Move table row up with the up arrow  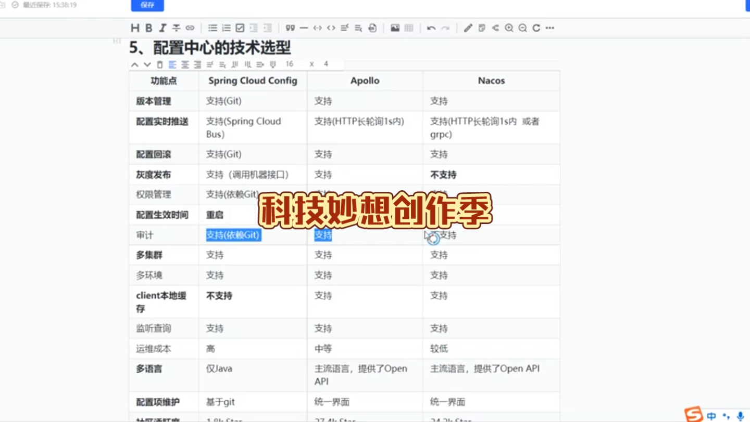point(135,64)
